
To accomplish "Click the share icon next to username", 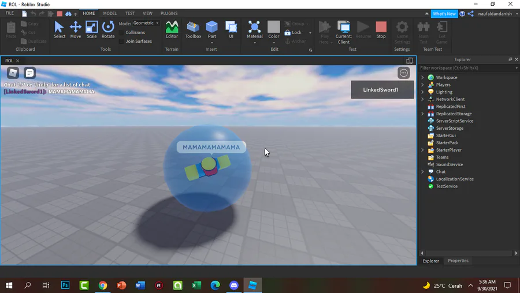I will [470, 14].
